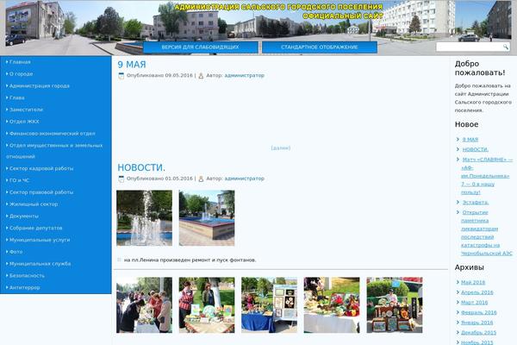Focus the site search field
The height and width of the screenshot is (345, 517).
pos(469,47)
